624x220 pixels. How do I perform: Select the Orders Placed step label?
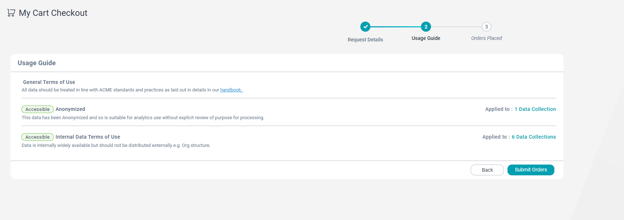point(487,38)
